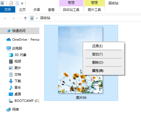This screenshot has width=141, height=115.
Task: Select the flower photo thumbnail 图片96
Action: [x=80, y=60]
